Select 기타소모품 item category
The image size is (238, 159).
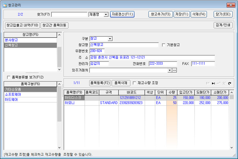[x=30, y=89]
